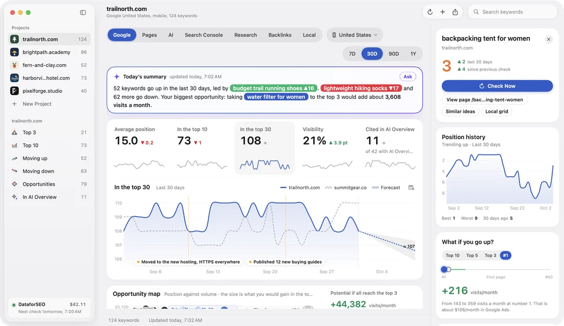This screenshot has height=326, width=564.
Task: Switch to the Google tab
Action: coord(122,35)
